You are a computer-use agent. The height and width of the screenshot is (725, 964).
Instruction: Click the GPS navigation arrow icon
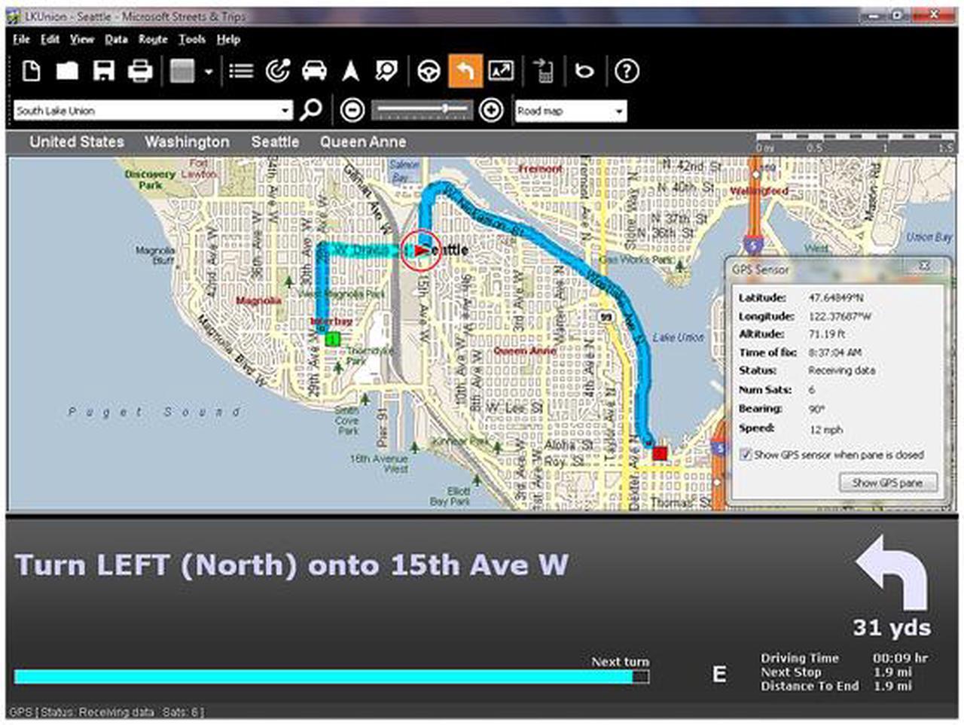[350, 71]
